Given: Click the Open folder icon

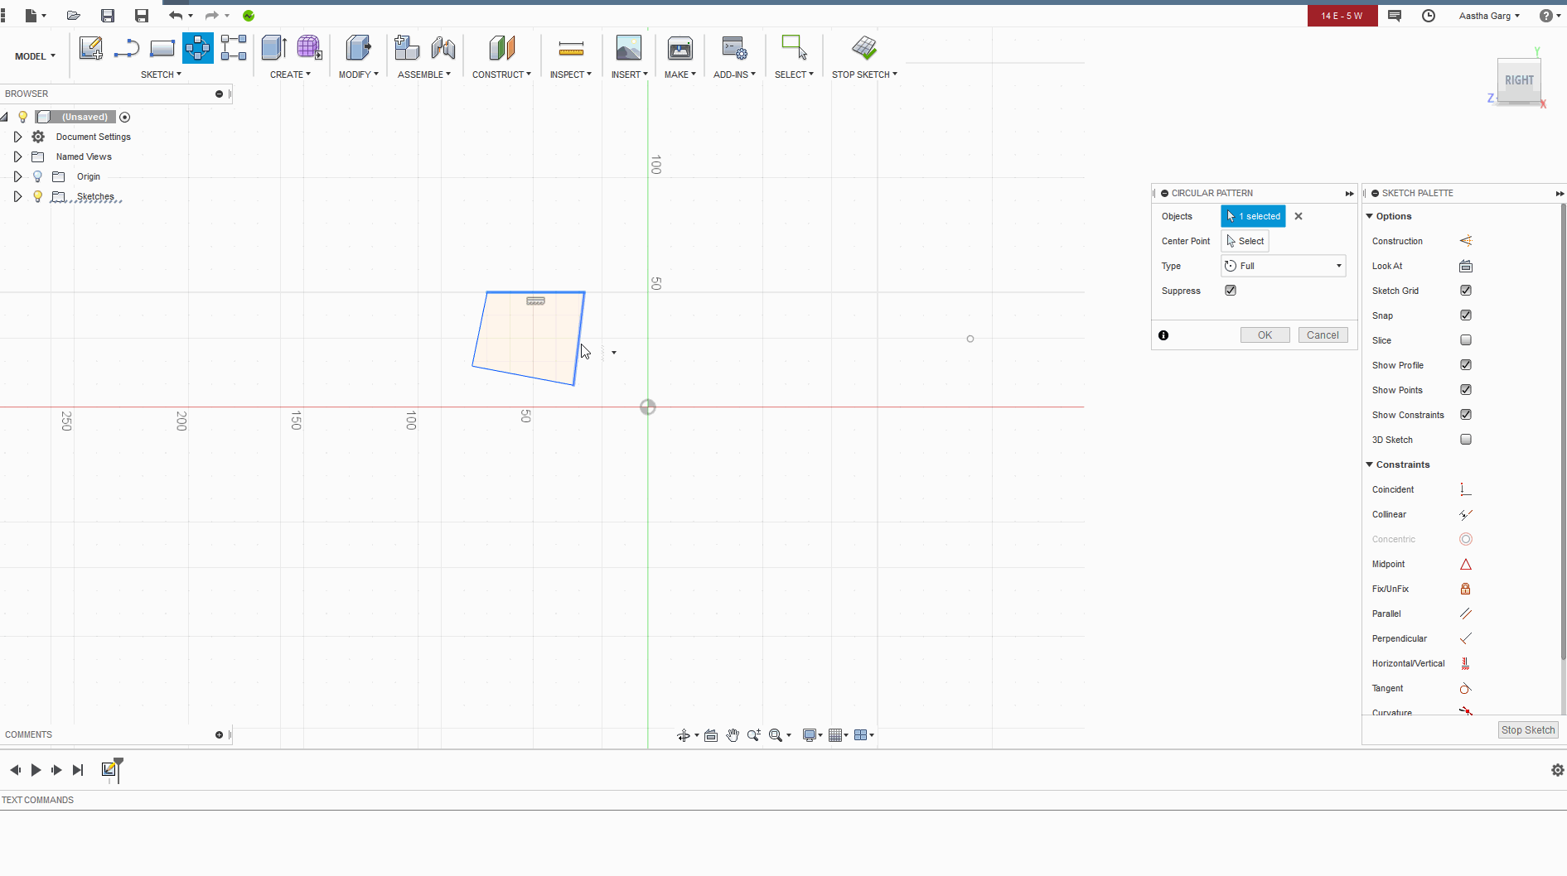Looking at the screenshot, I should click(73, 16).
